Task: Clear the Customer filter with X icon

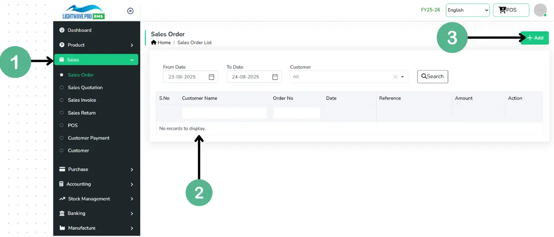Action: pyautogui.click(x=395, y=77)
